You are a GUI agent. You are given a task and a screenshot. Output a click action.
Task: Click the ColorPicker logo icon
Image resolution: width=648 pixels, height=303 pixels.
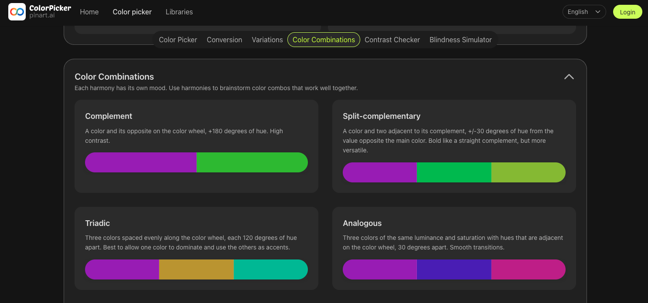pos(17,12)
